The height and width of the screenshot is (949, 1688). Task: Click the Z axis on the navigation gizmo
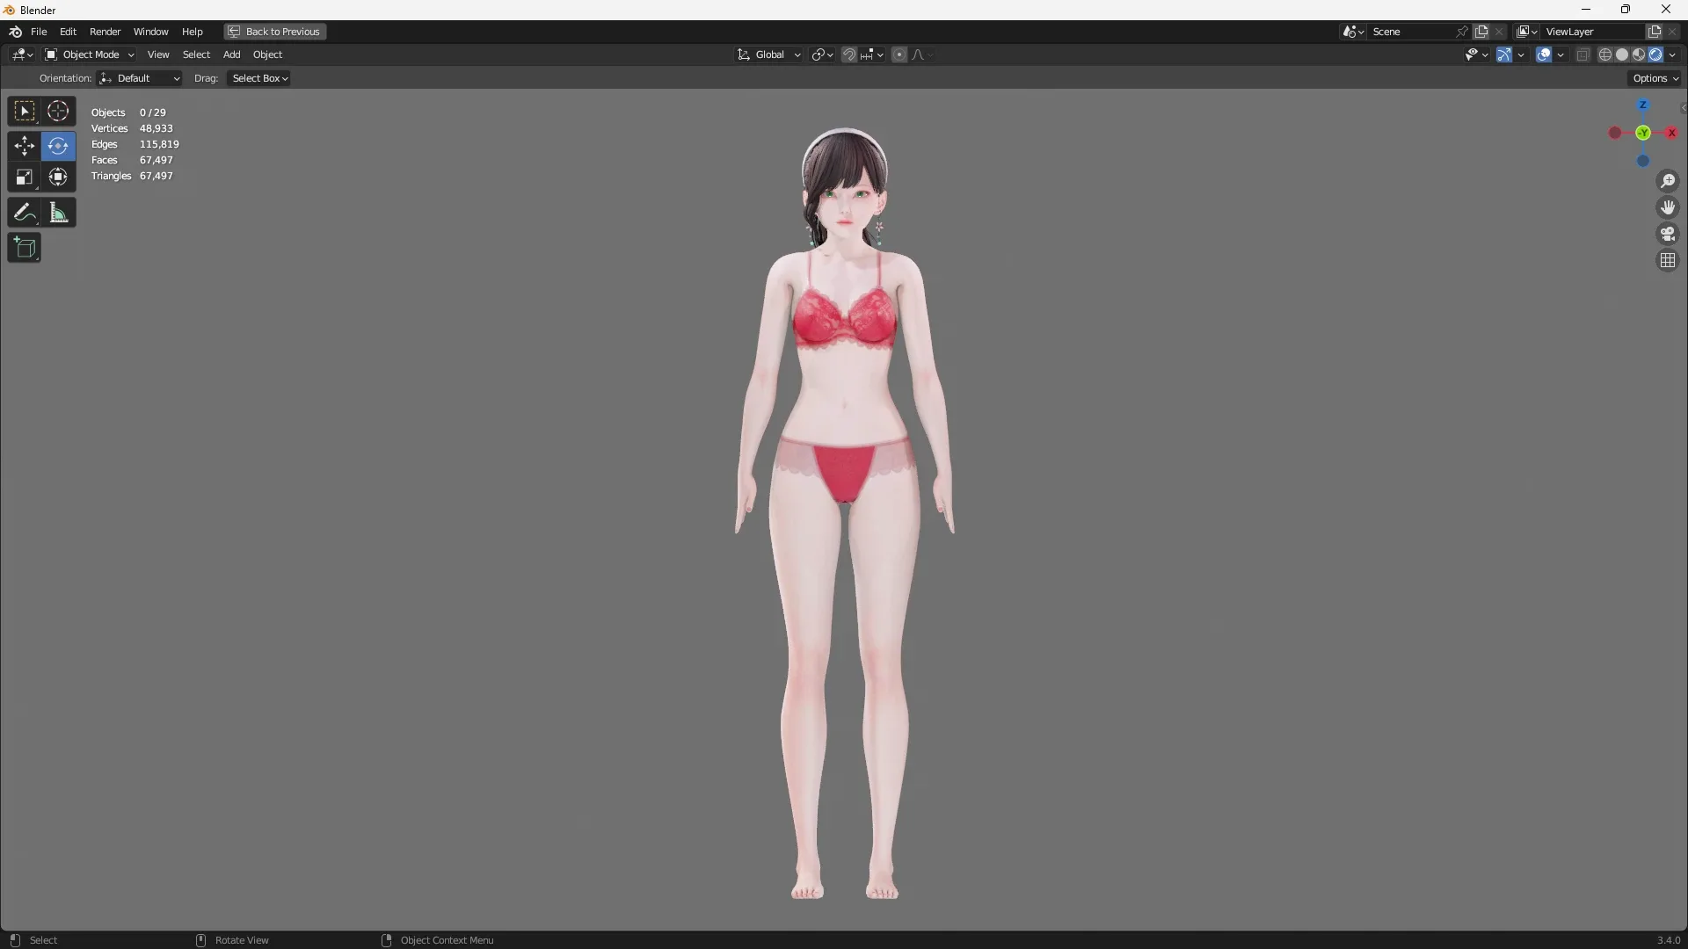(1644, 105)
